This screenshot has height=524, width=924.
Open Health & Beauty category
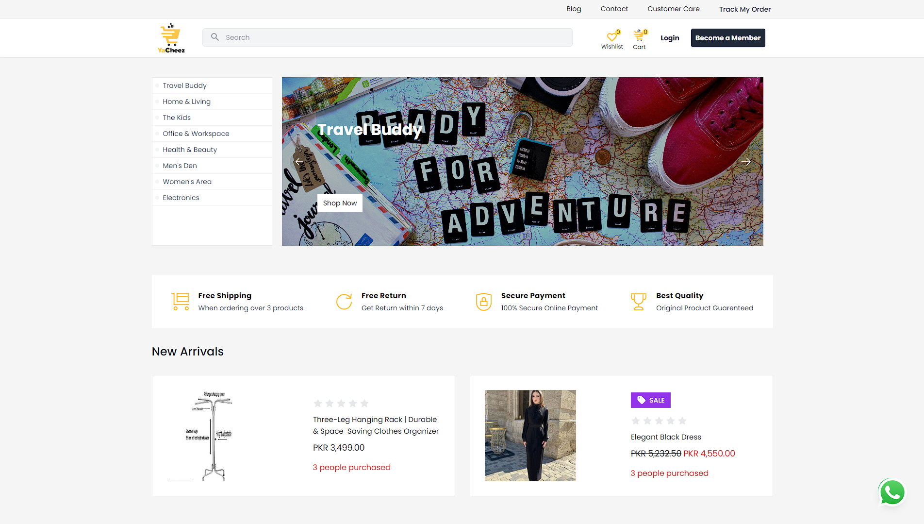190,150
